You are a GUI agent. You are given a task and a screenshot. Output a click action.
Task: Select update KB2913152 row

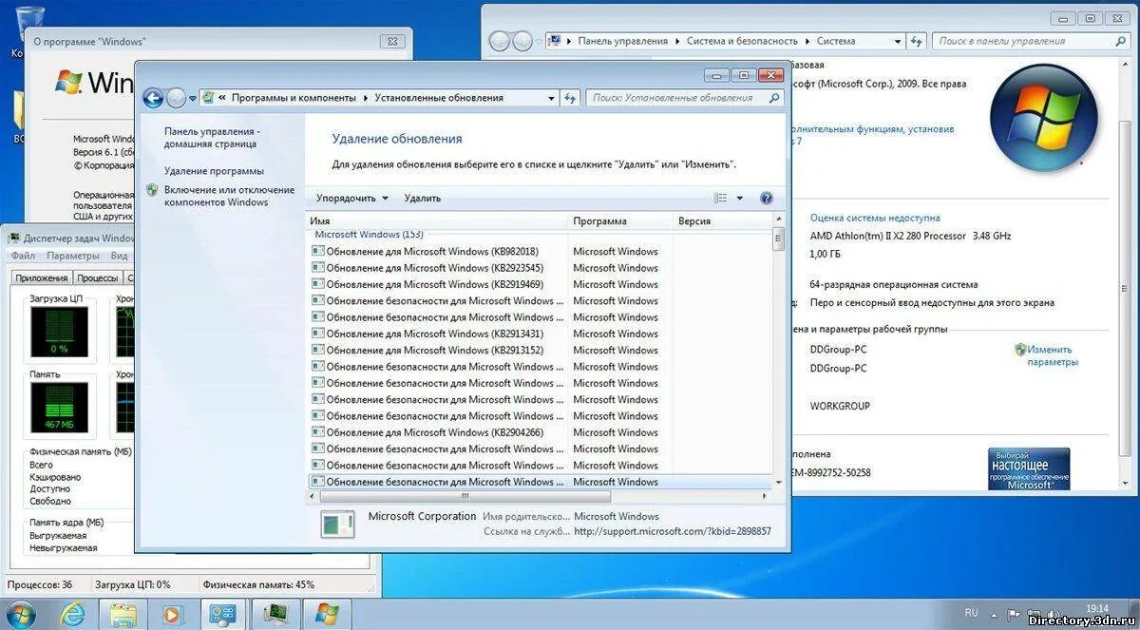click(540, 350)
